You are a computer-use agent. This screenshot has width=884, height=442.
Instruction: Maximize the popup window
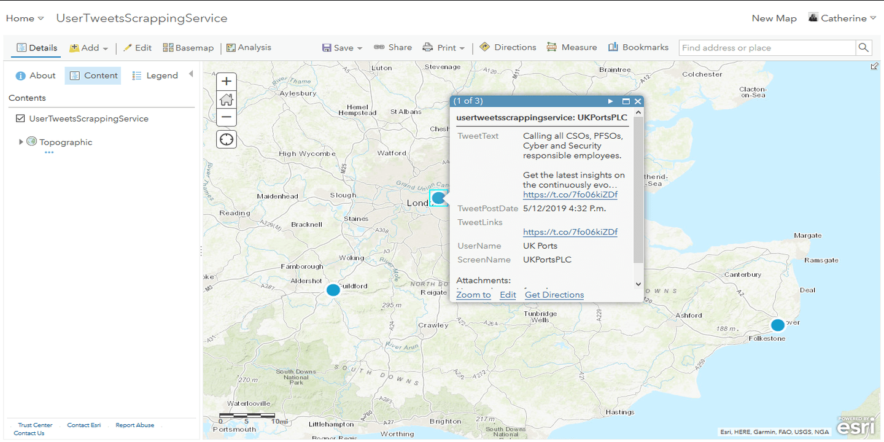click(x=627, y=101)
